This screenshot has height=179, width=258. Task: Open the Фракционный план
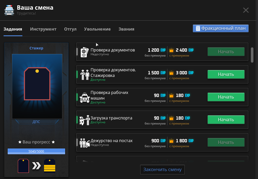tap(221, 28)
